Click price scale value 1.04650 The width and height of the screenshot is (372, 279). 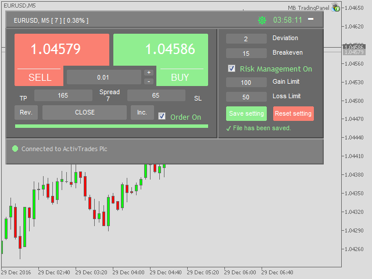[354, 8]
